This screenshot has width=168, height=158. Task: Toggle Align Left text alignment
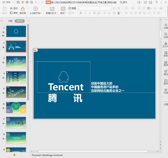tap(126, 13)
